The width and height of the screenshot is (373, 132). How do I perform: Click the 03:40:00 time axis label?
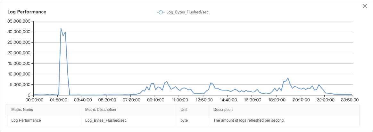(x=82, y=100)
